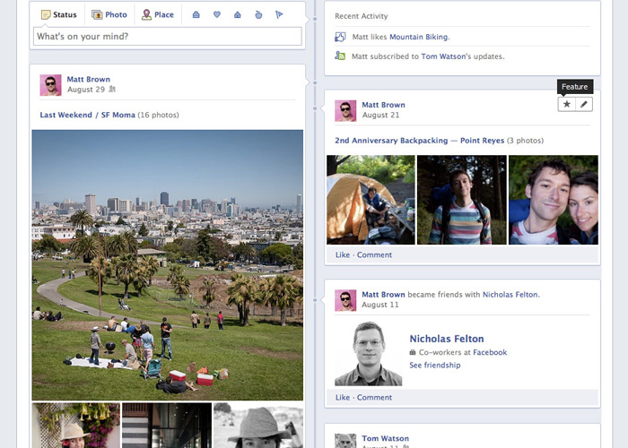Open the large Dolores Park skyline photo
The width and height of the screenshot is (628, 448).
168,265
